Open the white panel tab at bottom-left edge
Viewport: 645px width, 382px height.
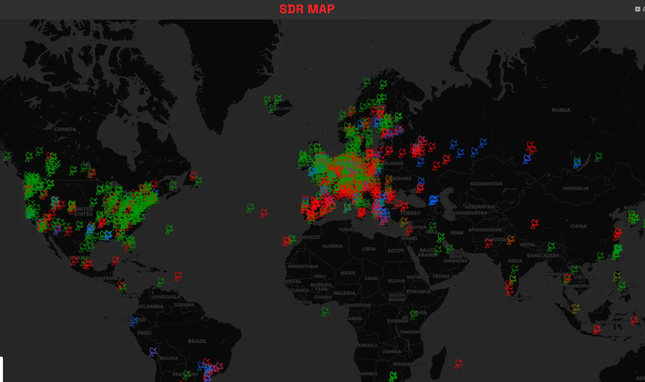[x=1, y=369]
